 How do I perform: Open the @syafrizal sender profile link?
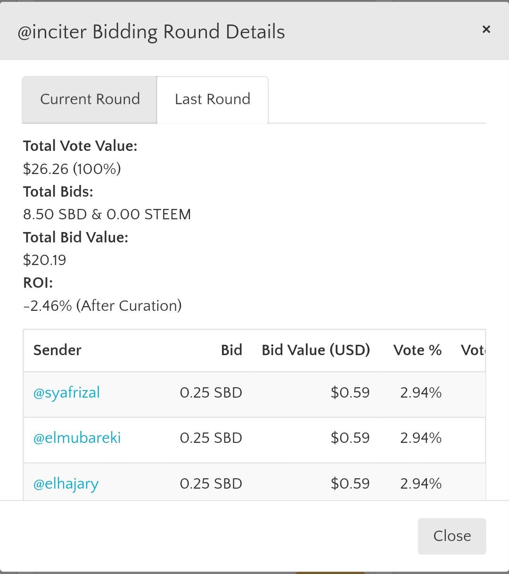click(66, 392)
